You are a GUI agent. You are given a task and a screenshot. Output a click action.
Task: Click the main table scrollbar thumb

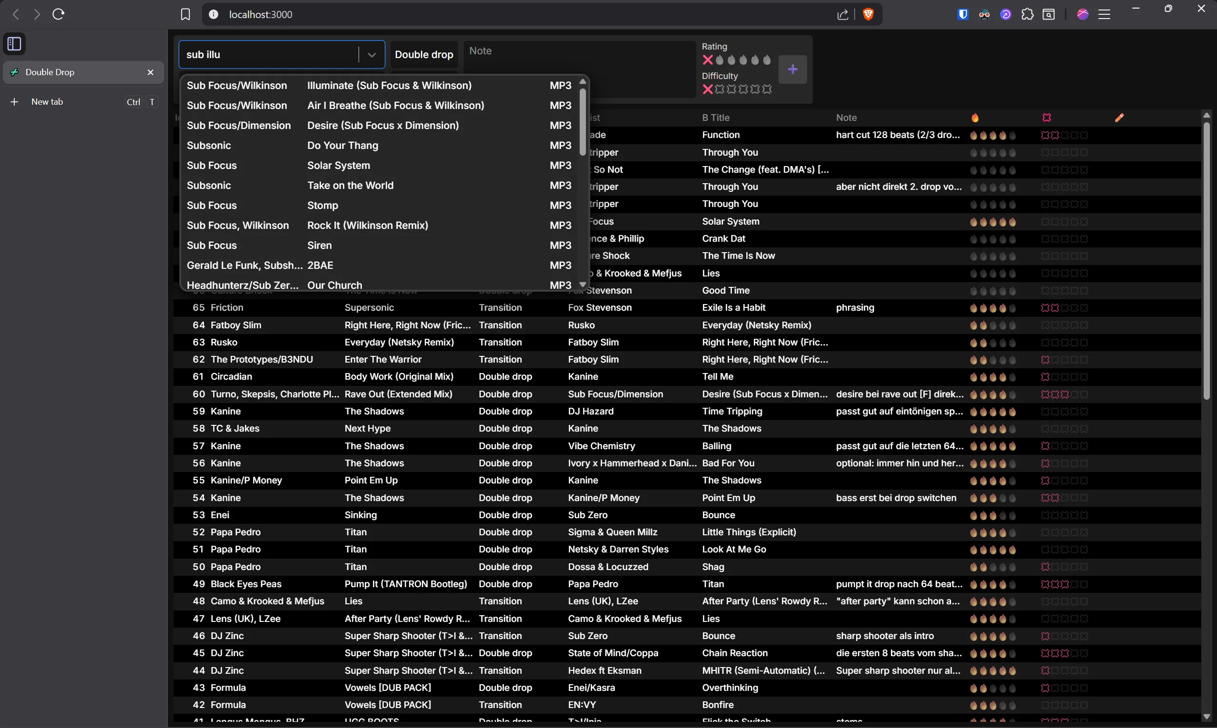click(x=1207, y=260)
